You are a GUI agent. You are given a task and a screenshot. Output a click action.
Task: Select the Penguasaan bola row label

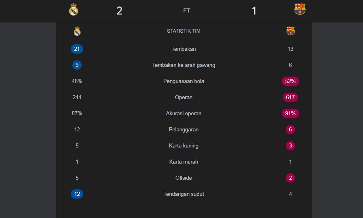click(x=184, y=81)
